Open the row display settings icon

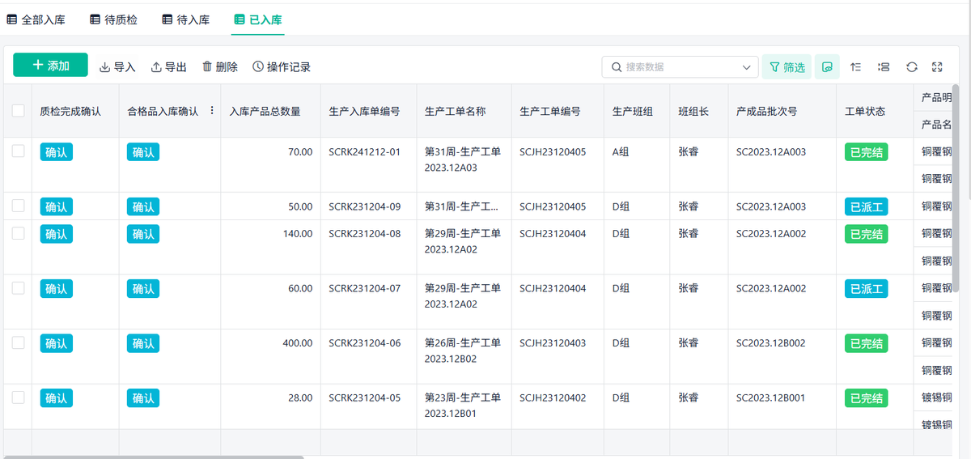click(884, 67)
